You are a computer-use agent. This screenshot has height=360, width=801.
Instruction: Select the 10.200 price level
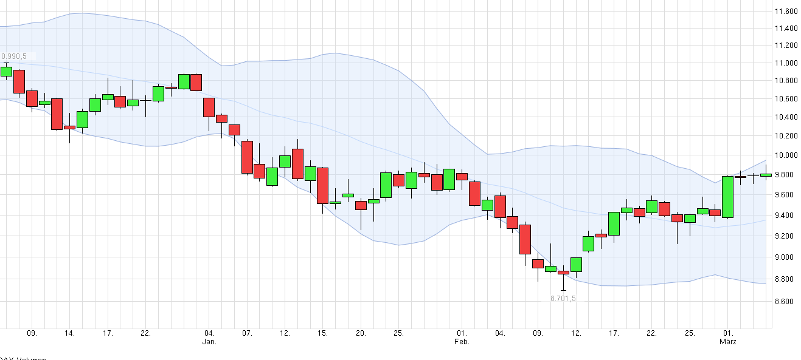[786, 136]
